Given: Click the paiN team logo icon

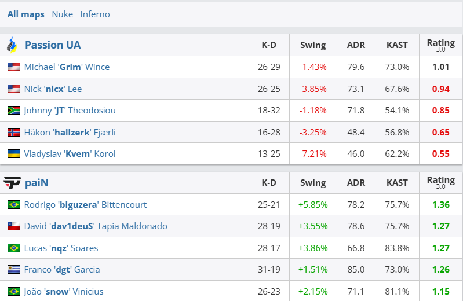Looking at the screenshot, I should click(x=12, y=183).
